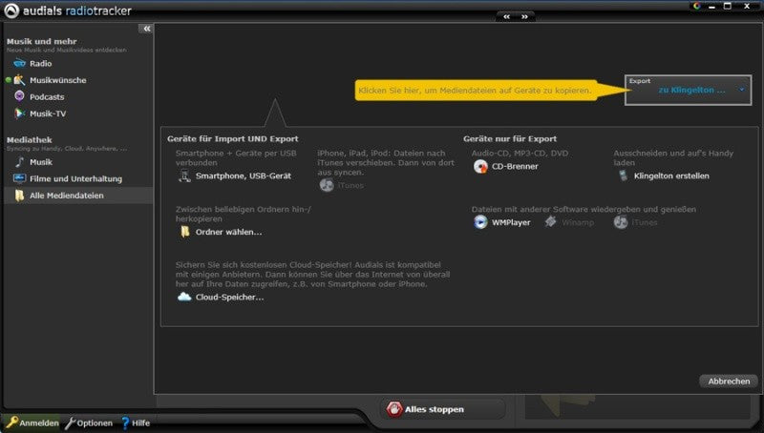Screen dimensions: 764x433
Task: Select CD-Brenner export
Action: 515,166
